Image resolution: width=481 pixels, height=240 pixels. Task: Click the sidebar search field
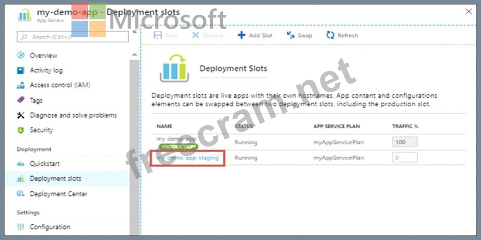tap(72, 37)
